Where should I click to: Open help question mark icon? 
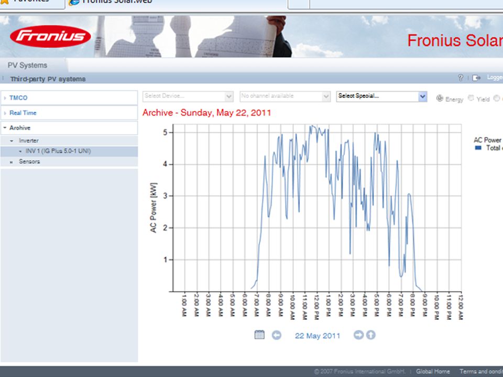coord(461,77)
